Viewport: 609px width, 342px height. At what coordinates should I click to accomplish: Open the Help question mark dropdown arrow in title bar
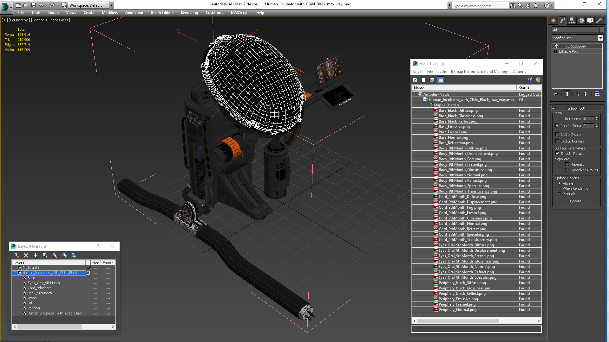click(552, 5)
